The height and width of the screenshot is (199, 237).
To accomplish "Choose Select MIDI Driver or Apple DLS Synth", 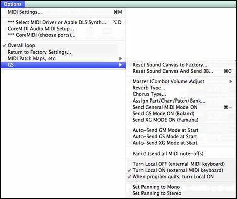I will pyautogui.click(x=63, y=22).
